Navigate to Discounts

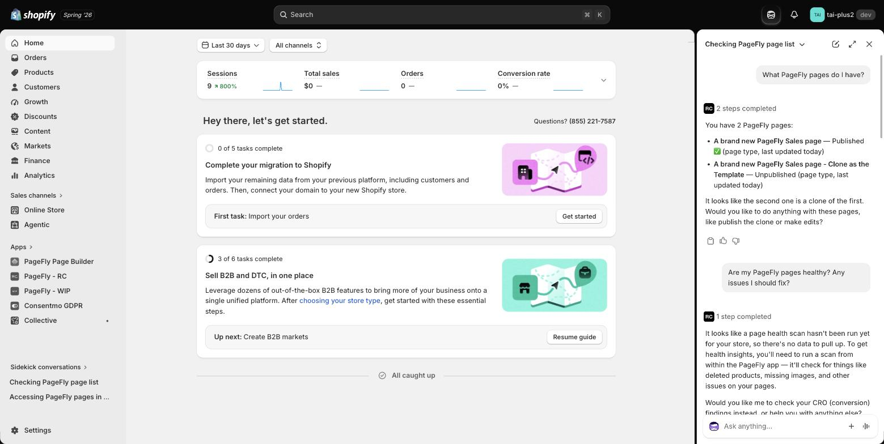[40, 117]
